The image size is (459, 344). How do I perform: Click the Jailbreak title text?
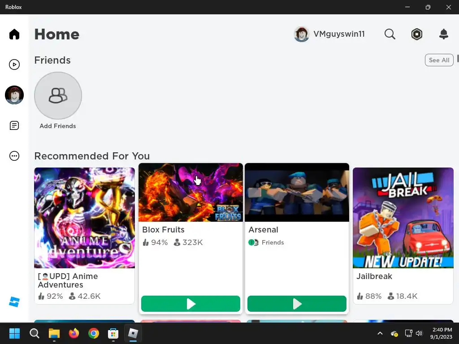click(374, 276)
